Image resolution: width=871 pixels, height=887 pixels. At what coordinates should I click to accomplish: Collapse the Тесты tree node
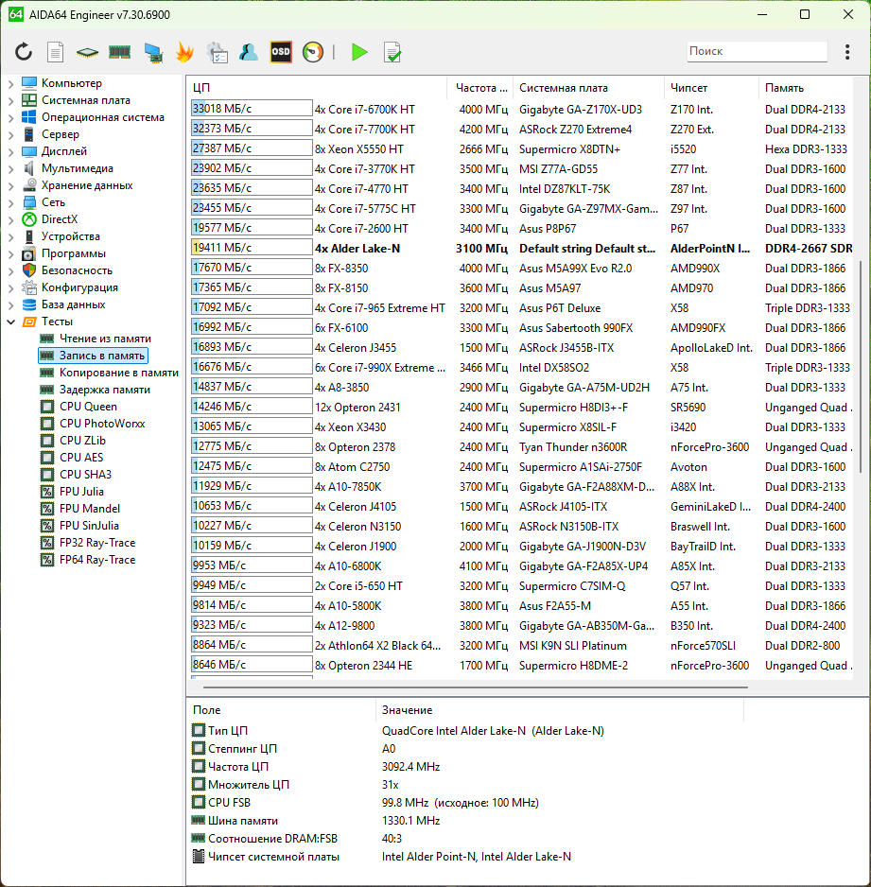pyautogui.click(x=10, y=322)
